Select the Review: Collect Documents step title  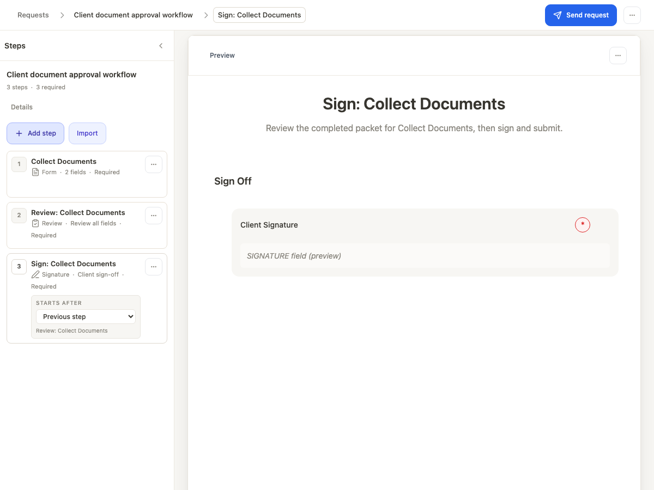[78, 212]
